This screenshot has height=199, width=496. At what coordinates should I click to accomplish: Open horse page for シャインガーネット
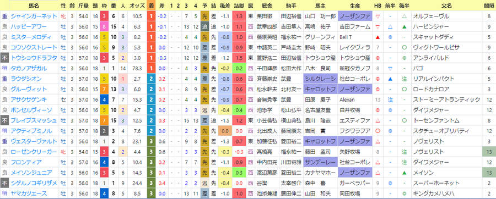click(x=34, y=16)
